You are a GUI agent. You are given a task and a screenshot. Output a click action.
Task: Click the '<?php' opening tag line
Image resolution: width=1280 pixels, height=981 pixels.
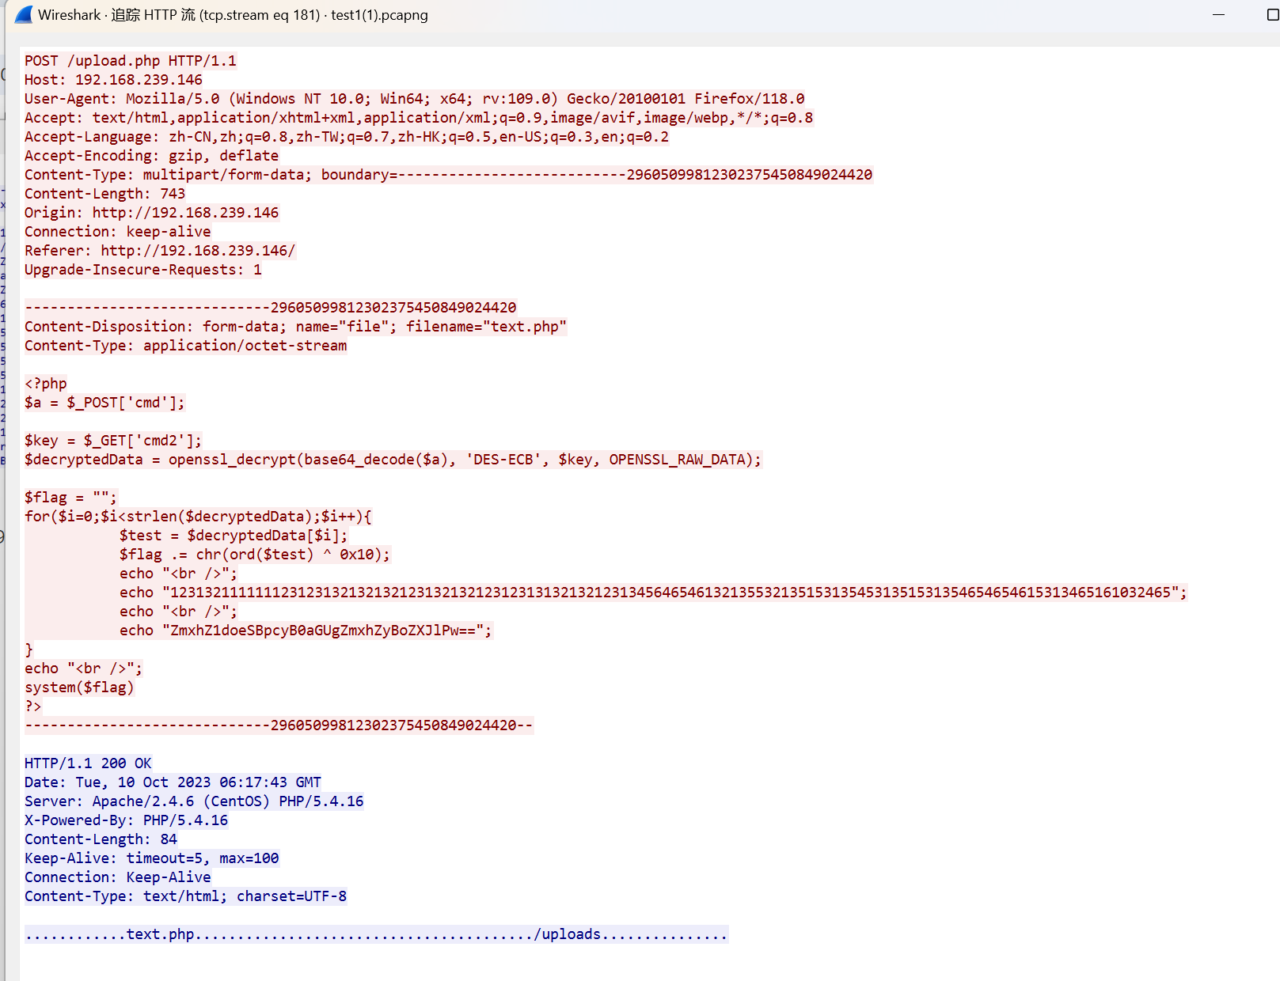coord(46,384)
